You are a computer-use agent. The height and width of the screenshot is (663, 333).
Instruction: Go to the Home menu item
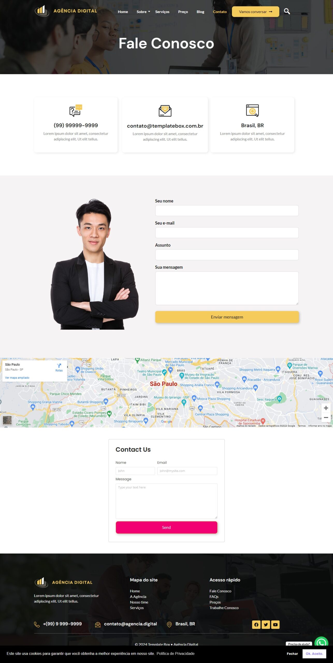point(123,12)
